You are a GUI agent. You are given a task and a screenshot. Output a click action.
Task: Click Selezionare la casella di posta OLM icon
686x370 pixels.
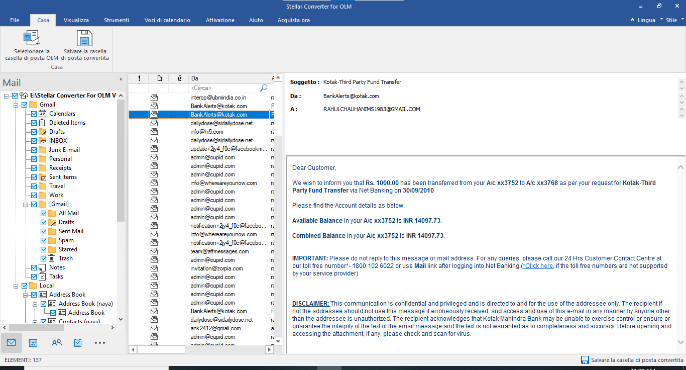click(x=32, y=39)
